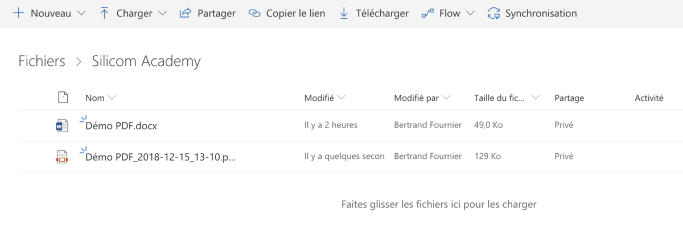Click the Synchronisation sync icon
Screen dimensions: 683x228
494,13
